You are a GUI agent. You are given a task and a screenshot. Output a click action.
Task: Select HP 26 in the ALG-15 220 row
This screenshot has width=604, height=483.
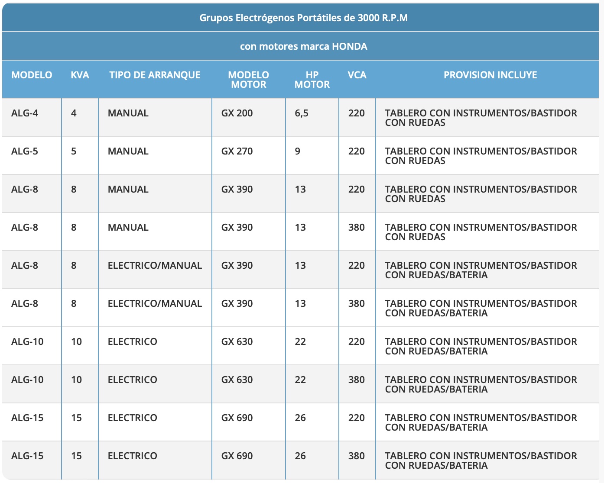[x=300, y=418]
